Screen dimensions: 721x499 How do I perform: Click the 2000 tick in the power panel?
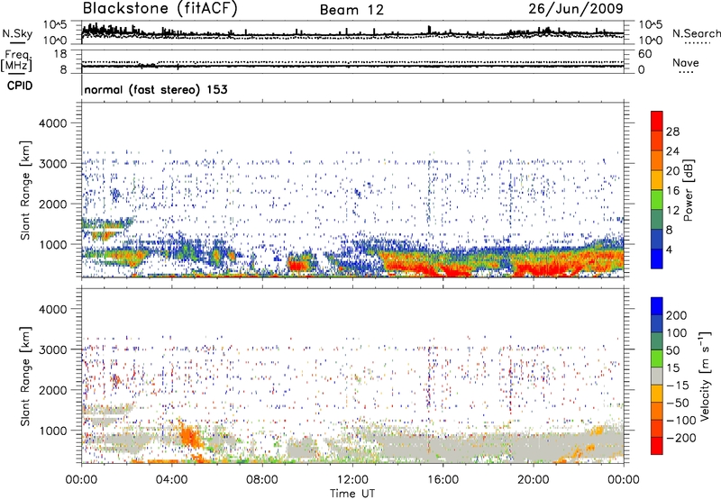coord(52,204)
